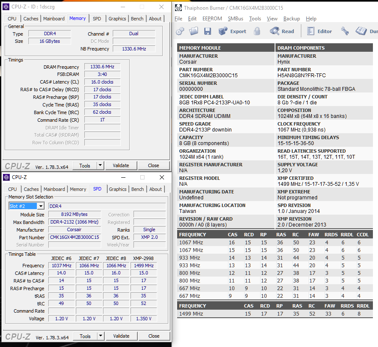Switch to Mainboard tab in lower CPU-Z window
This screenshot has height=347, width=378.
click(x=54, y=189)
